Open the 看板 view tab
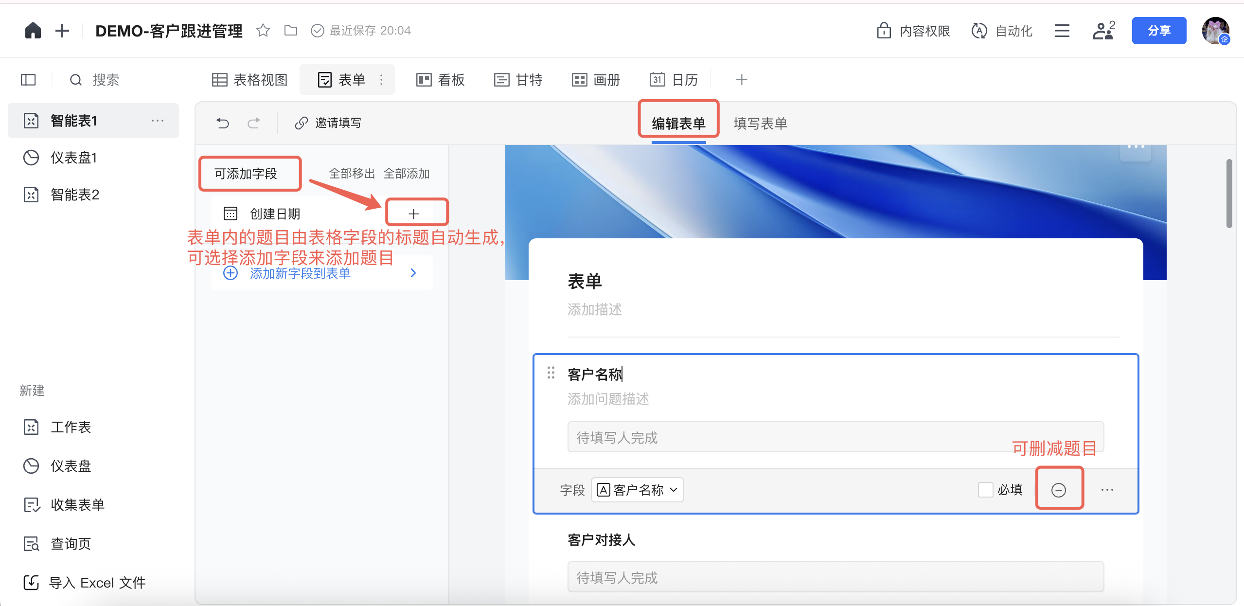This screenshot has height=606, width=1244. [x=441, y=80]
